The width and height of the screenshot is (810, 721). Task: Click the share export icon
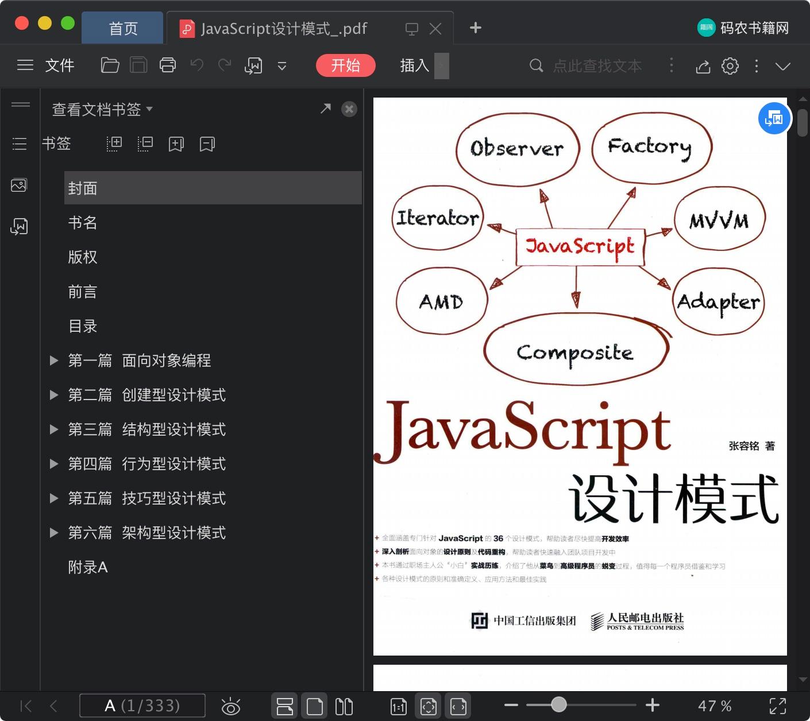click(703, 66)
